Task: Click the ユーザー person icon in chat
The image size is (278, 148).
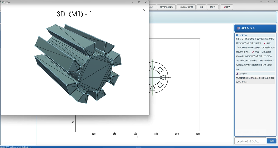Action: coord(237,73)
